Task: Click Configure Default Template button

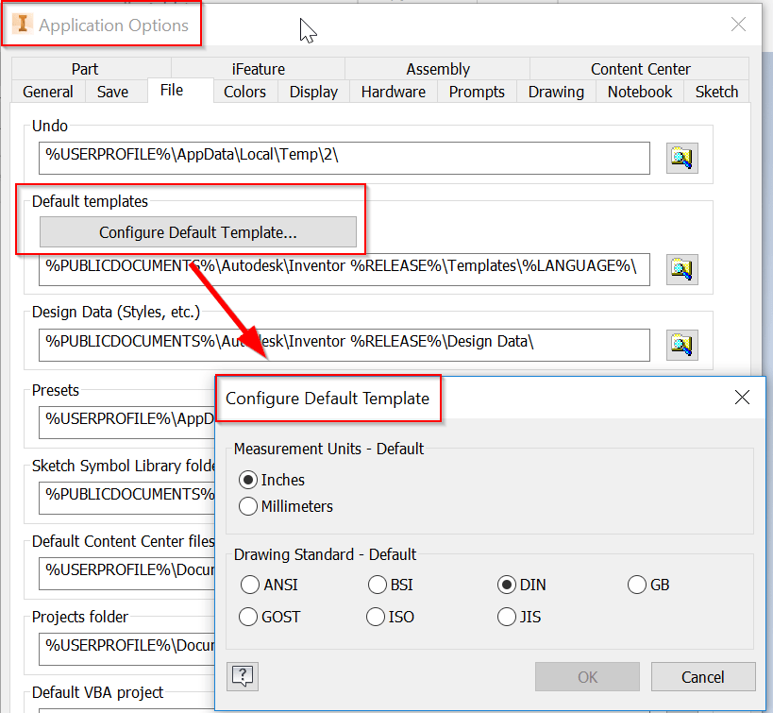Action: [x=197, y=232]
